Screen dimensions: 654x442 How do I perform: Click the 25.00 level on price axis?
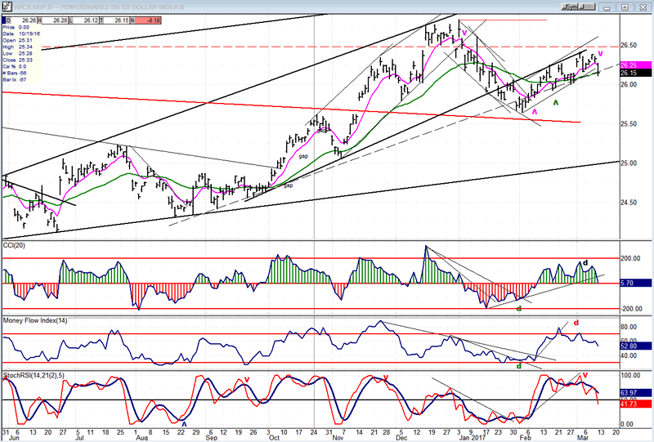point(628,163)
